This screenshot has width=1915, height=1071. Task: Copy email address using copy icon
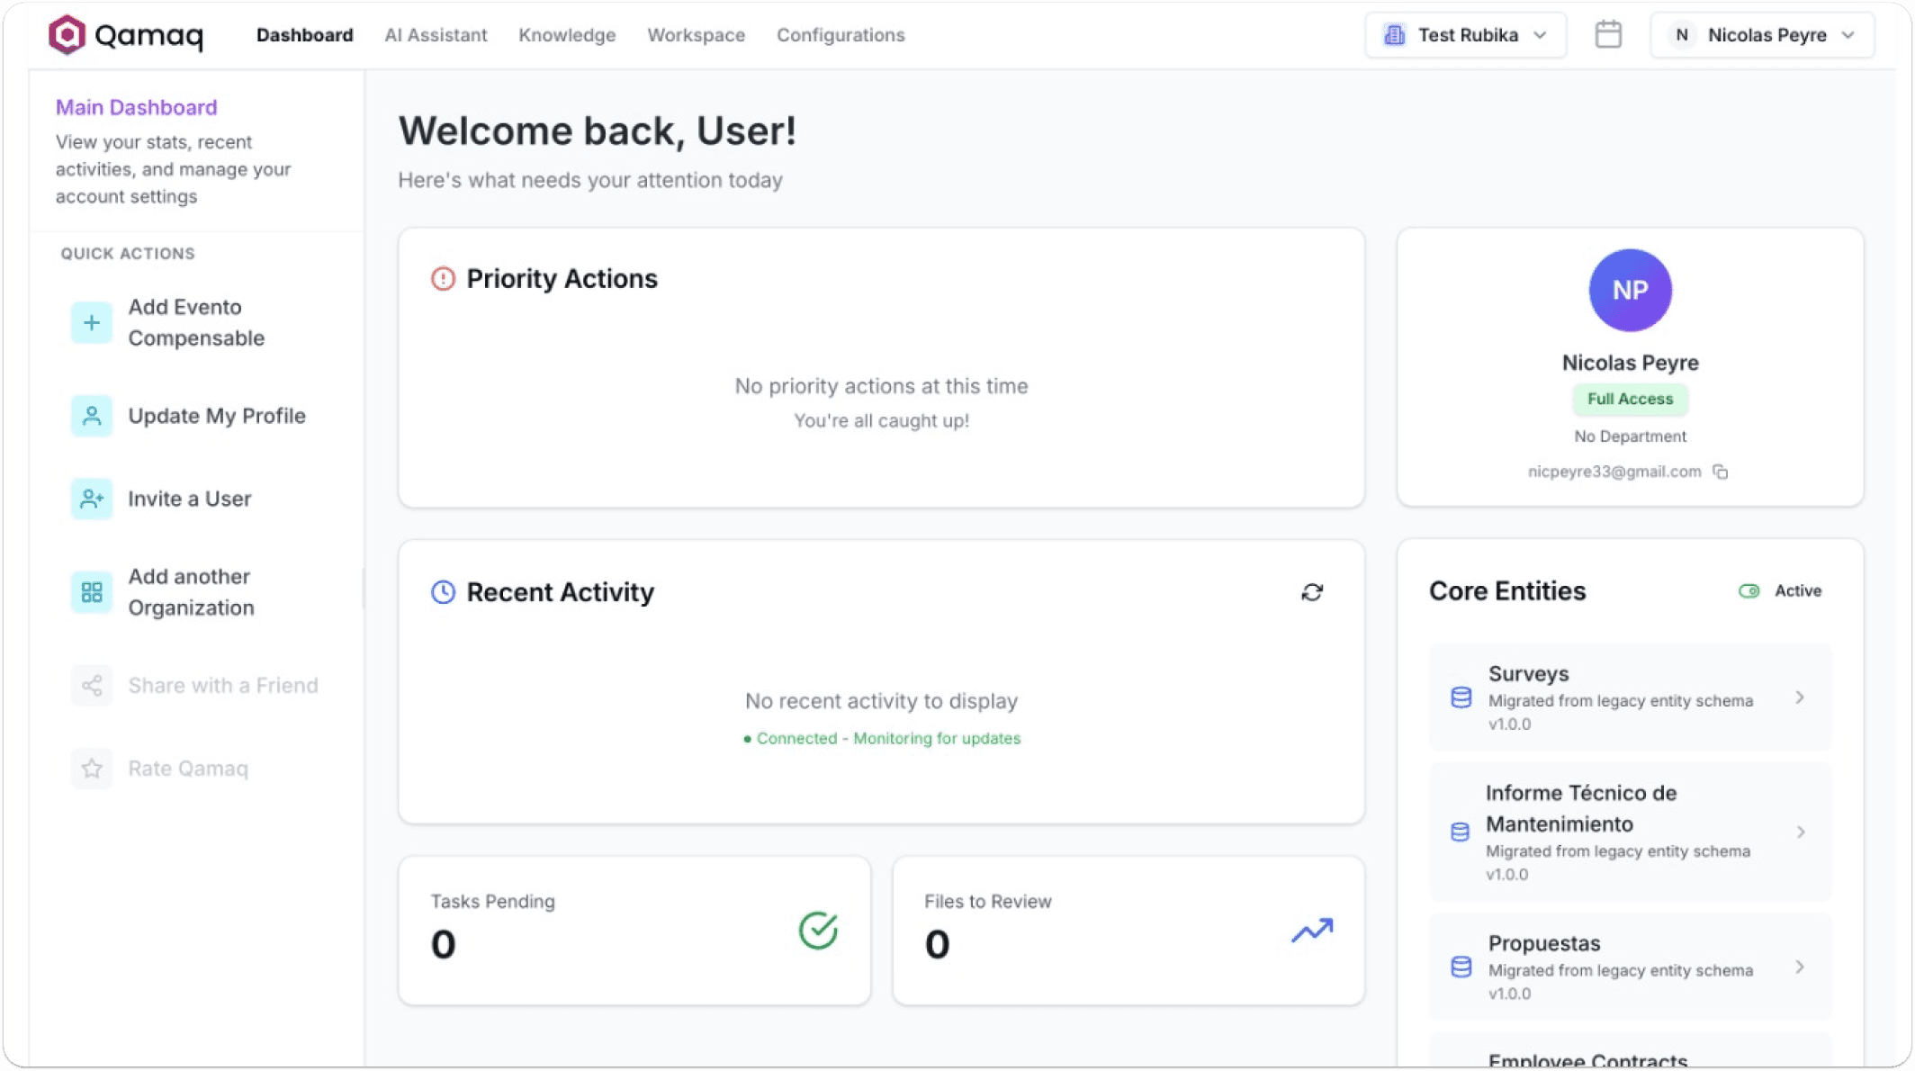(1720, 472)
